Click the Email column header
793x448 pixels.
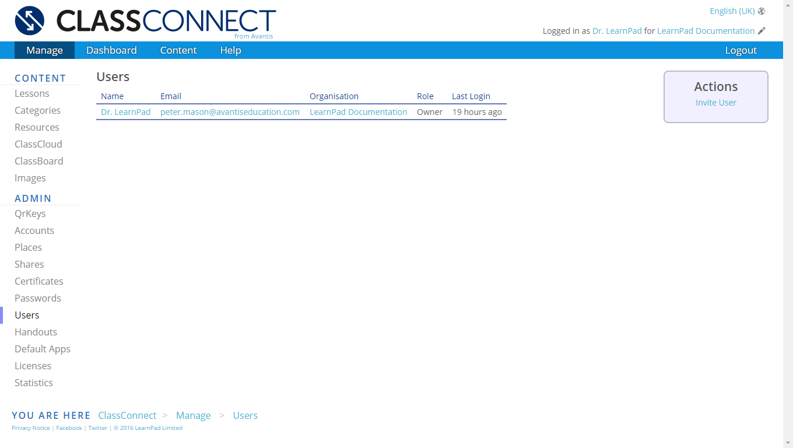[171, 96]
